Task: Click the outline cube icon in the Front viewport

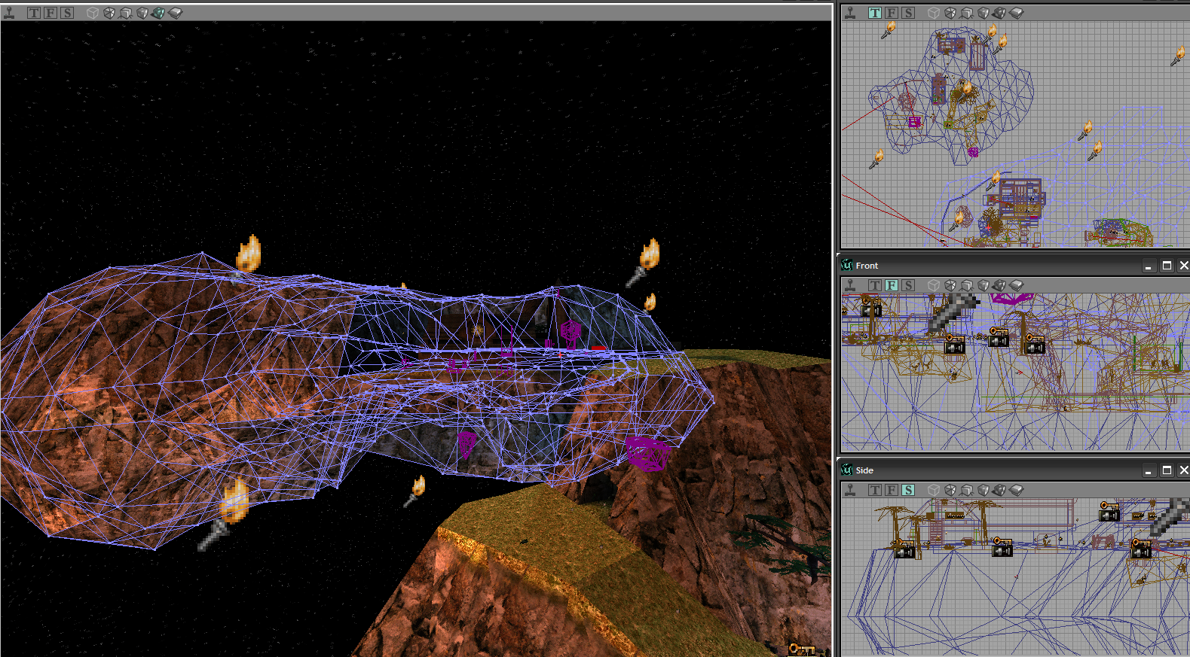Action: tap(934, 285)
